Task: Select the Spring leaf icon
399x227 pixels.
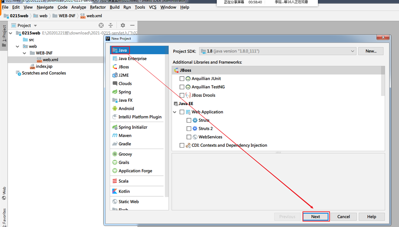Action: (115, 92)
